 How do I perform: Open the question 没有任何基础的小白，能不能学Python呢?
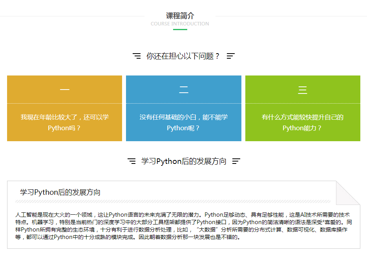(x=184, y=122)
